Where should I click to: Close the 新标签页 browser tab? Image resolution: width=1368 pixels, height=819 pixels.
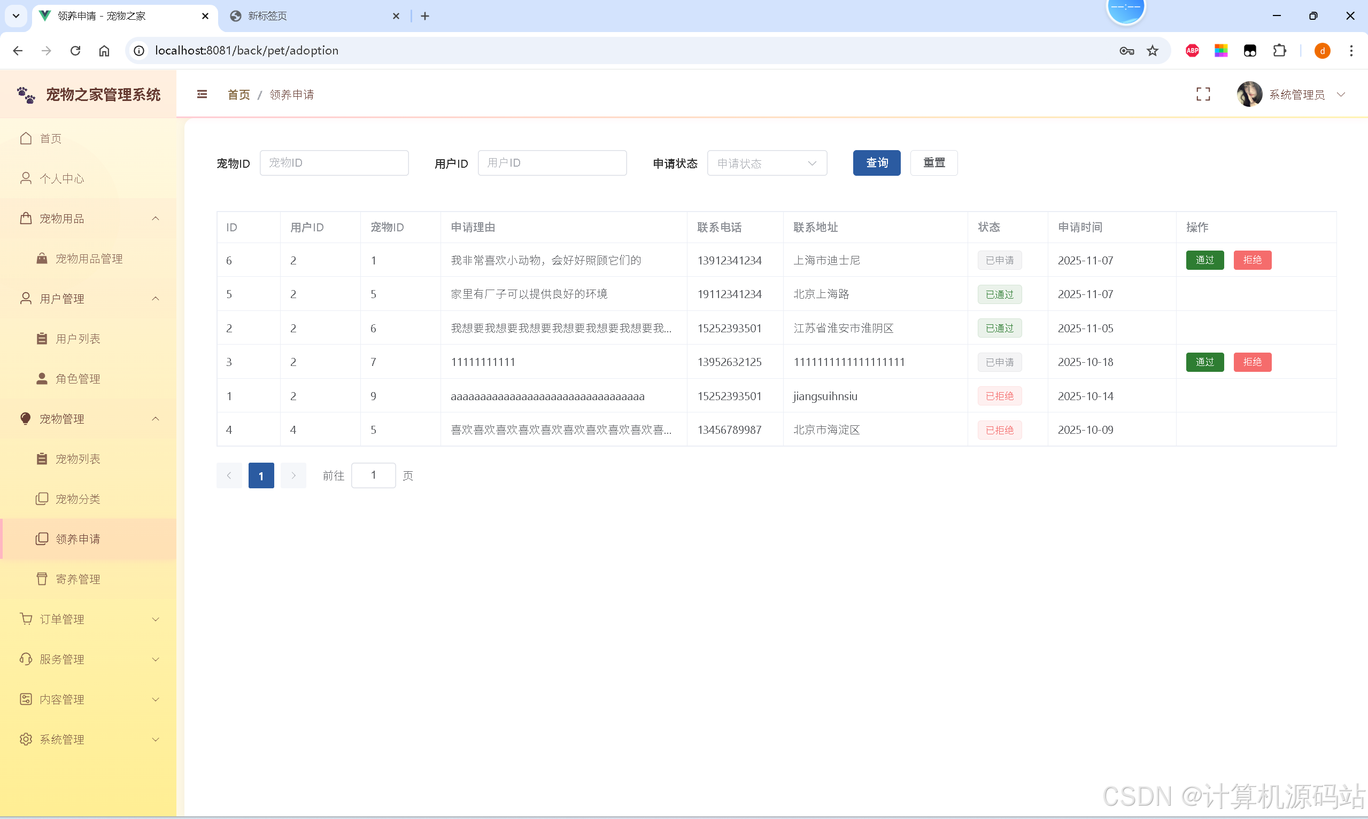click(396, 16)
